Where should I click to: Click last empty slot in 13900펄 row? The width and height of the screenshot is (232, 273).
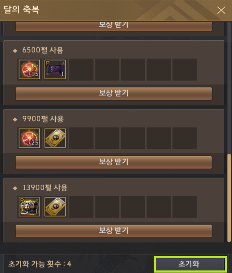(x=185, y=207)
